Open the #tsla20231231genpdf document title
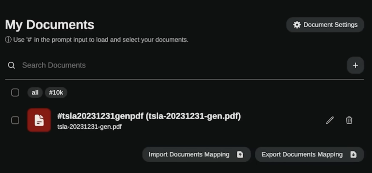 point(149,116)
